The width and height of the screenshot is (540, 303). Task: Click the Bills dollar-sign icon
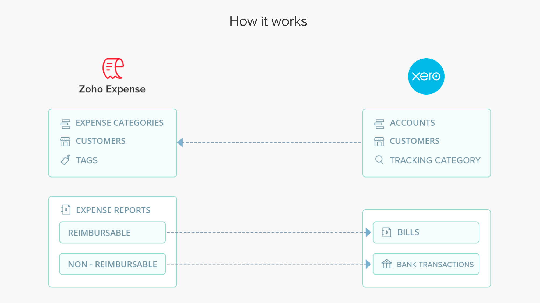(x=386, y=232)
